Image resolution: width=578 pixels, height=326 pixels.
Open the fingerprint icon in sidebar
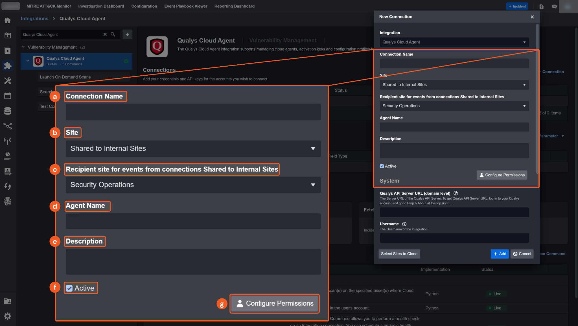pyautogui.click(x=8, y=201)
